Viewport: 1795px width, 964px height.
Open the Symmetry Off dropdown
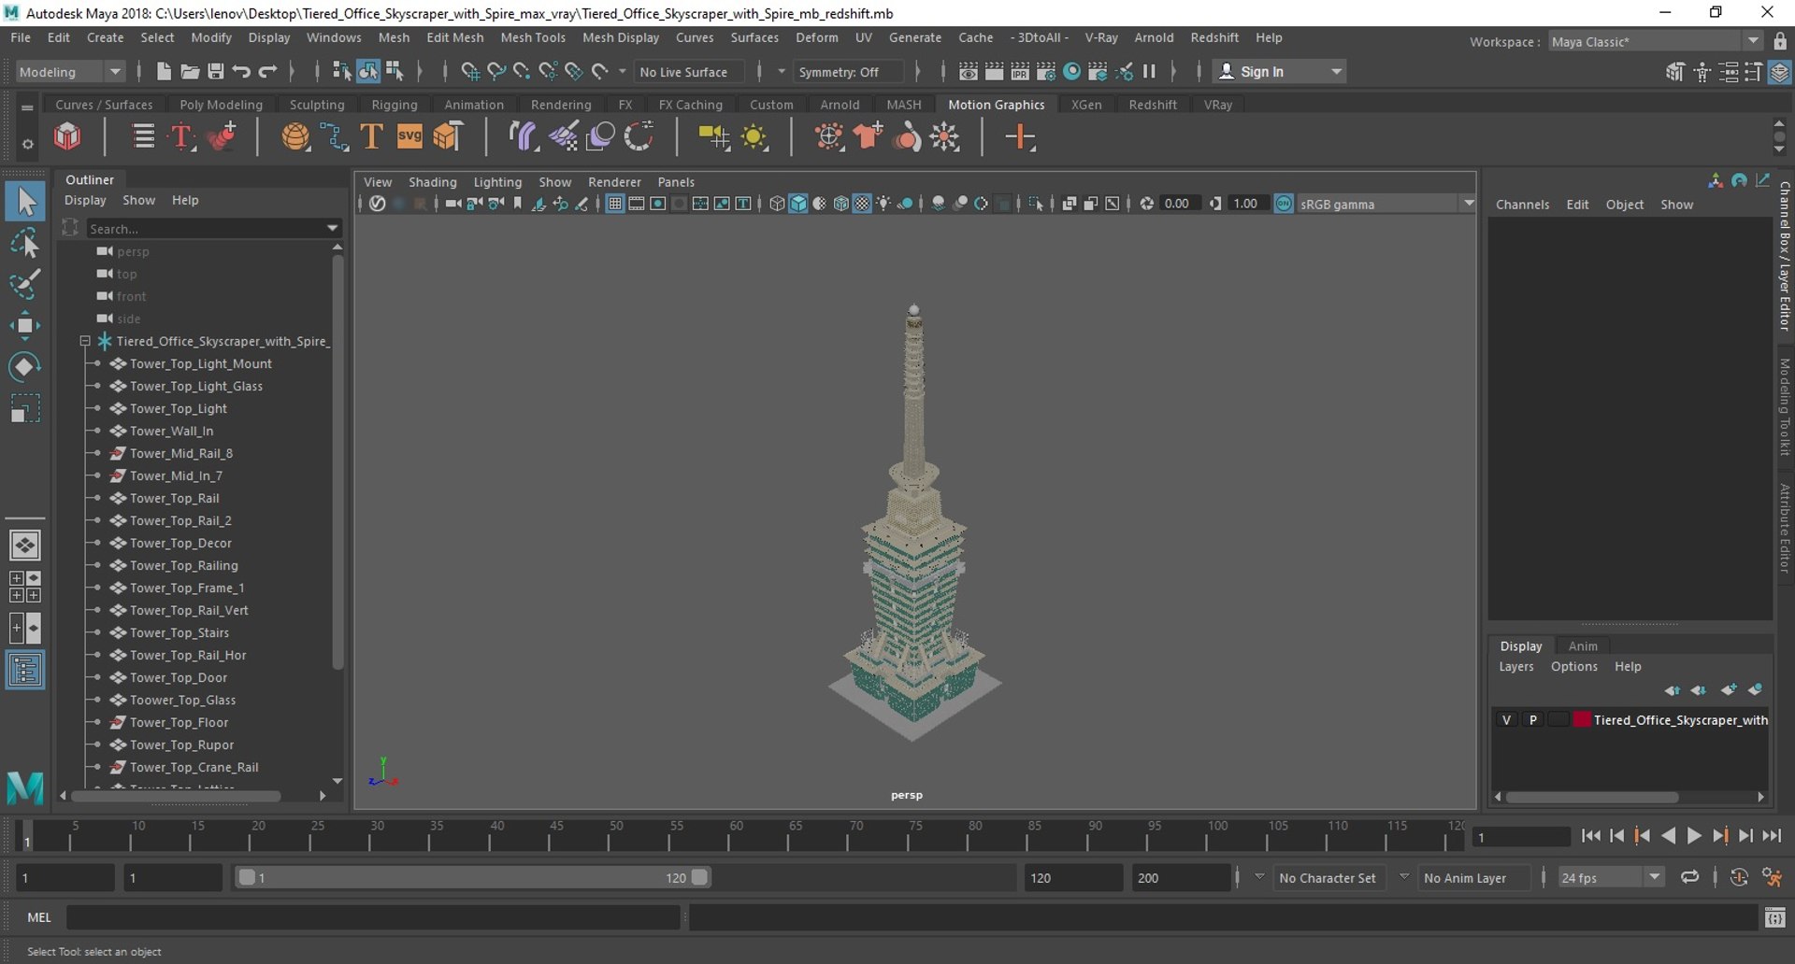coord(849,72)
